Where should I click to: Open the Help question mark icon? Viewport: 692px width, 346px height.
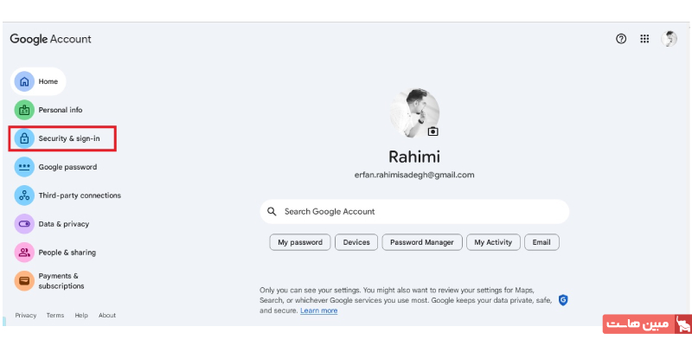tap(621, 39)
